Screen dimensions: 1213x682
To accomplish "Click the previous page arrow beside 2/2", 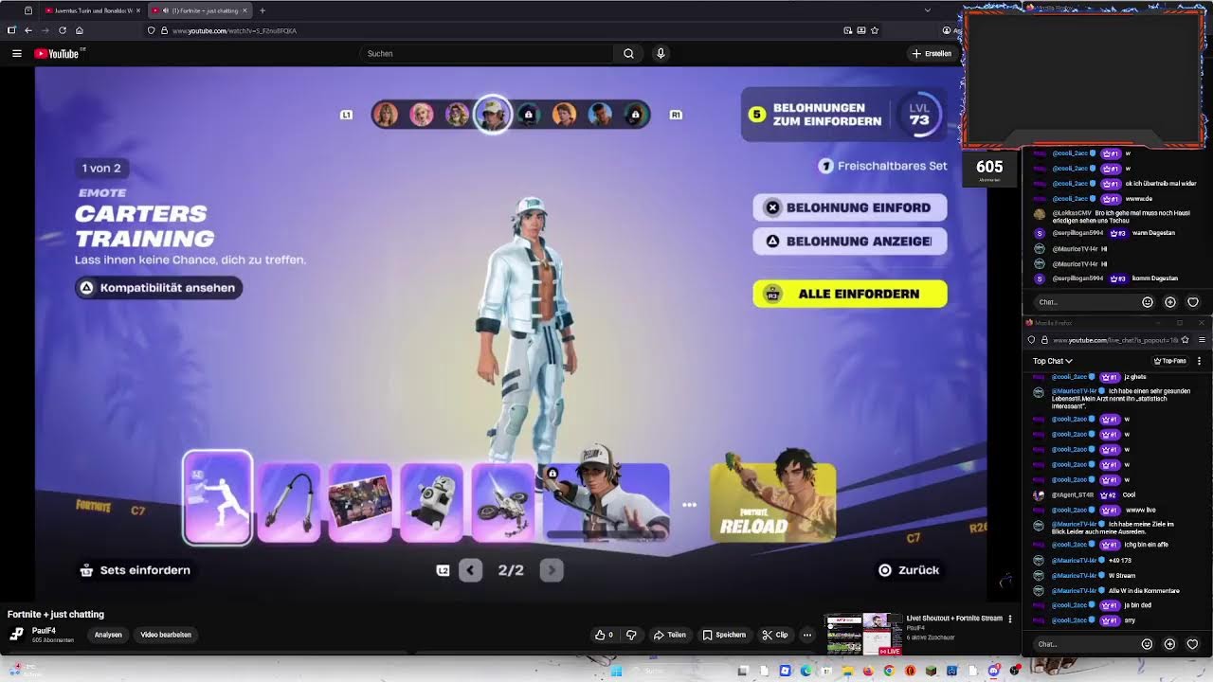I will click(x=471, y=570).
